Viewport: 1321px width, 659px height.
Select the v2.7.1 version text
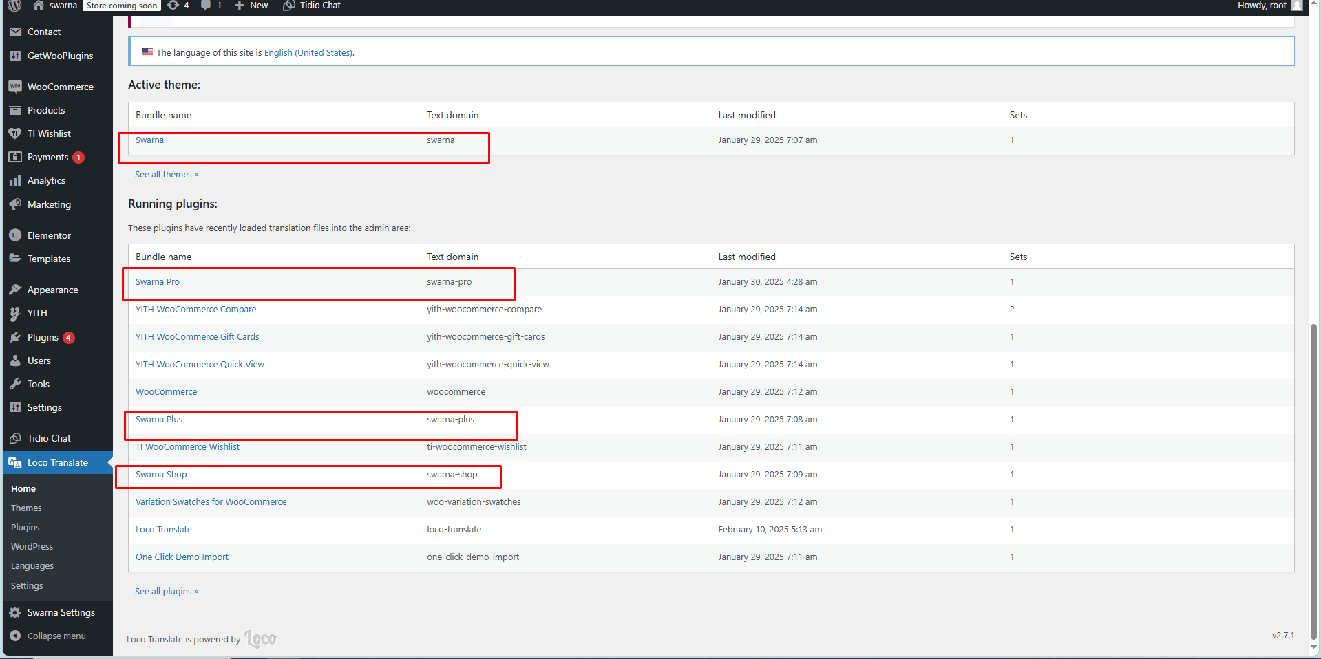1282,635
